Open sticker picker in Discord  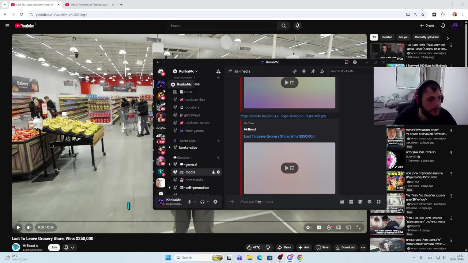click(360, 202)
